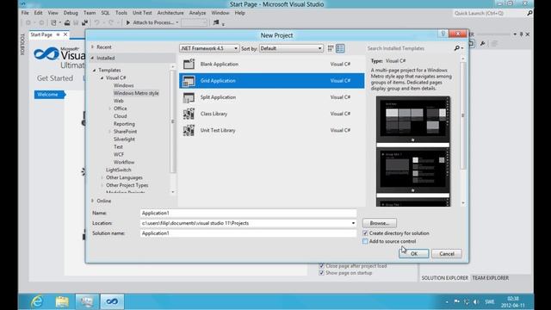551x310 pixels.
Task: Click the properties wrench icon in Solution Explorer
Action: (x=482, y=44)
